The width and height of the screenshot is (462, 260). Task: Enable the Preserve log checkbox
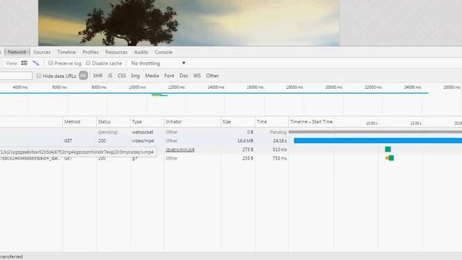[51, 63]
